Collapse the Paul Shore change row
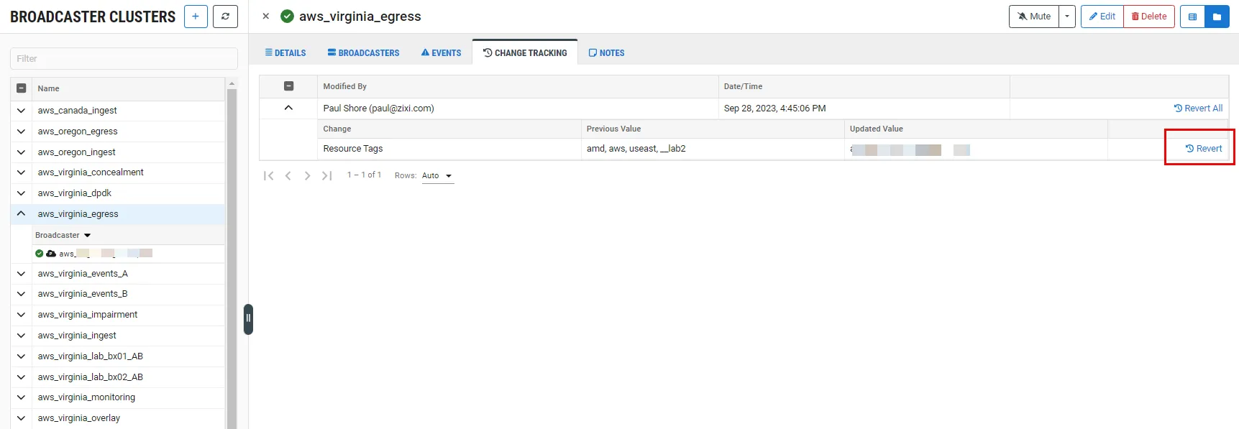This screenshot has height=429, width=1239. (x=288, y=109)
